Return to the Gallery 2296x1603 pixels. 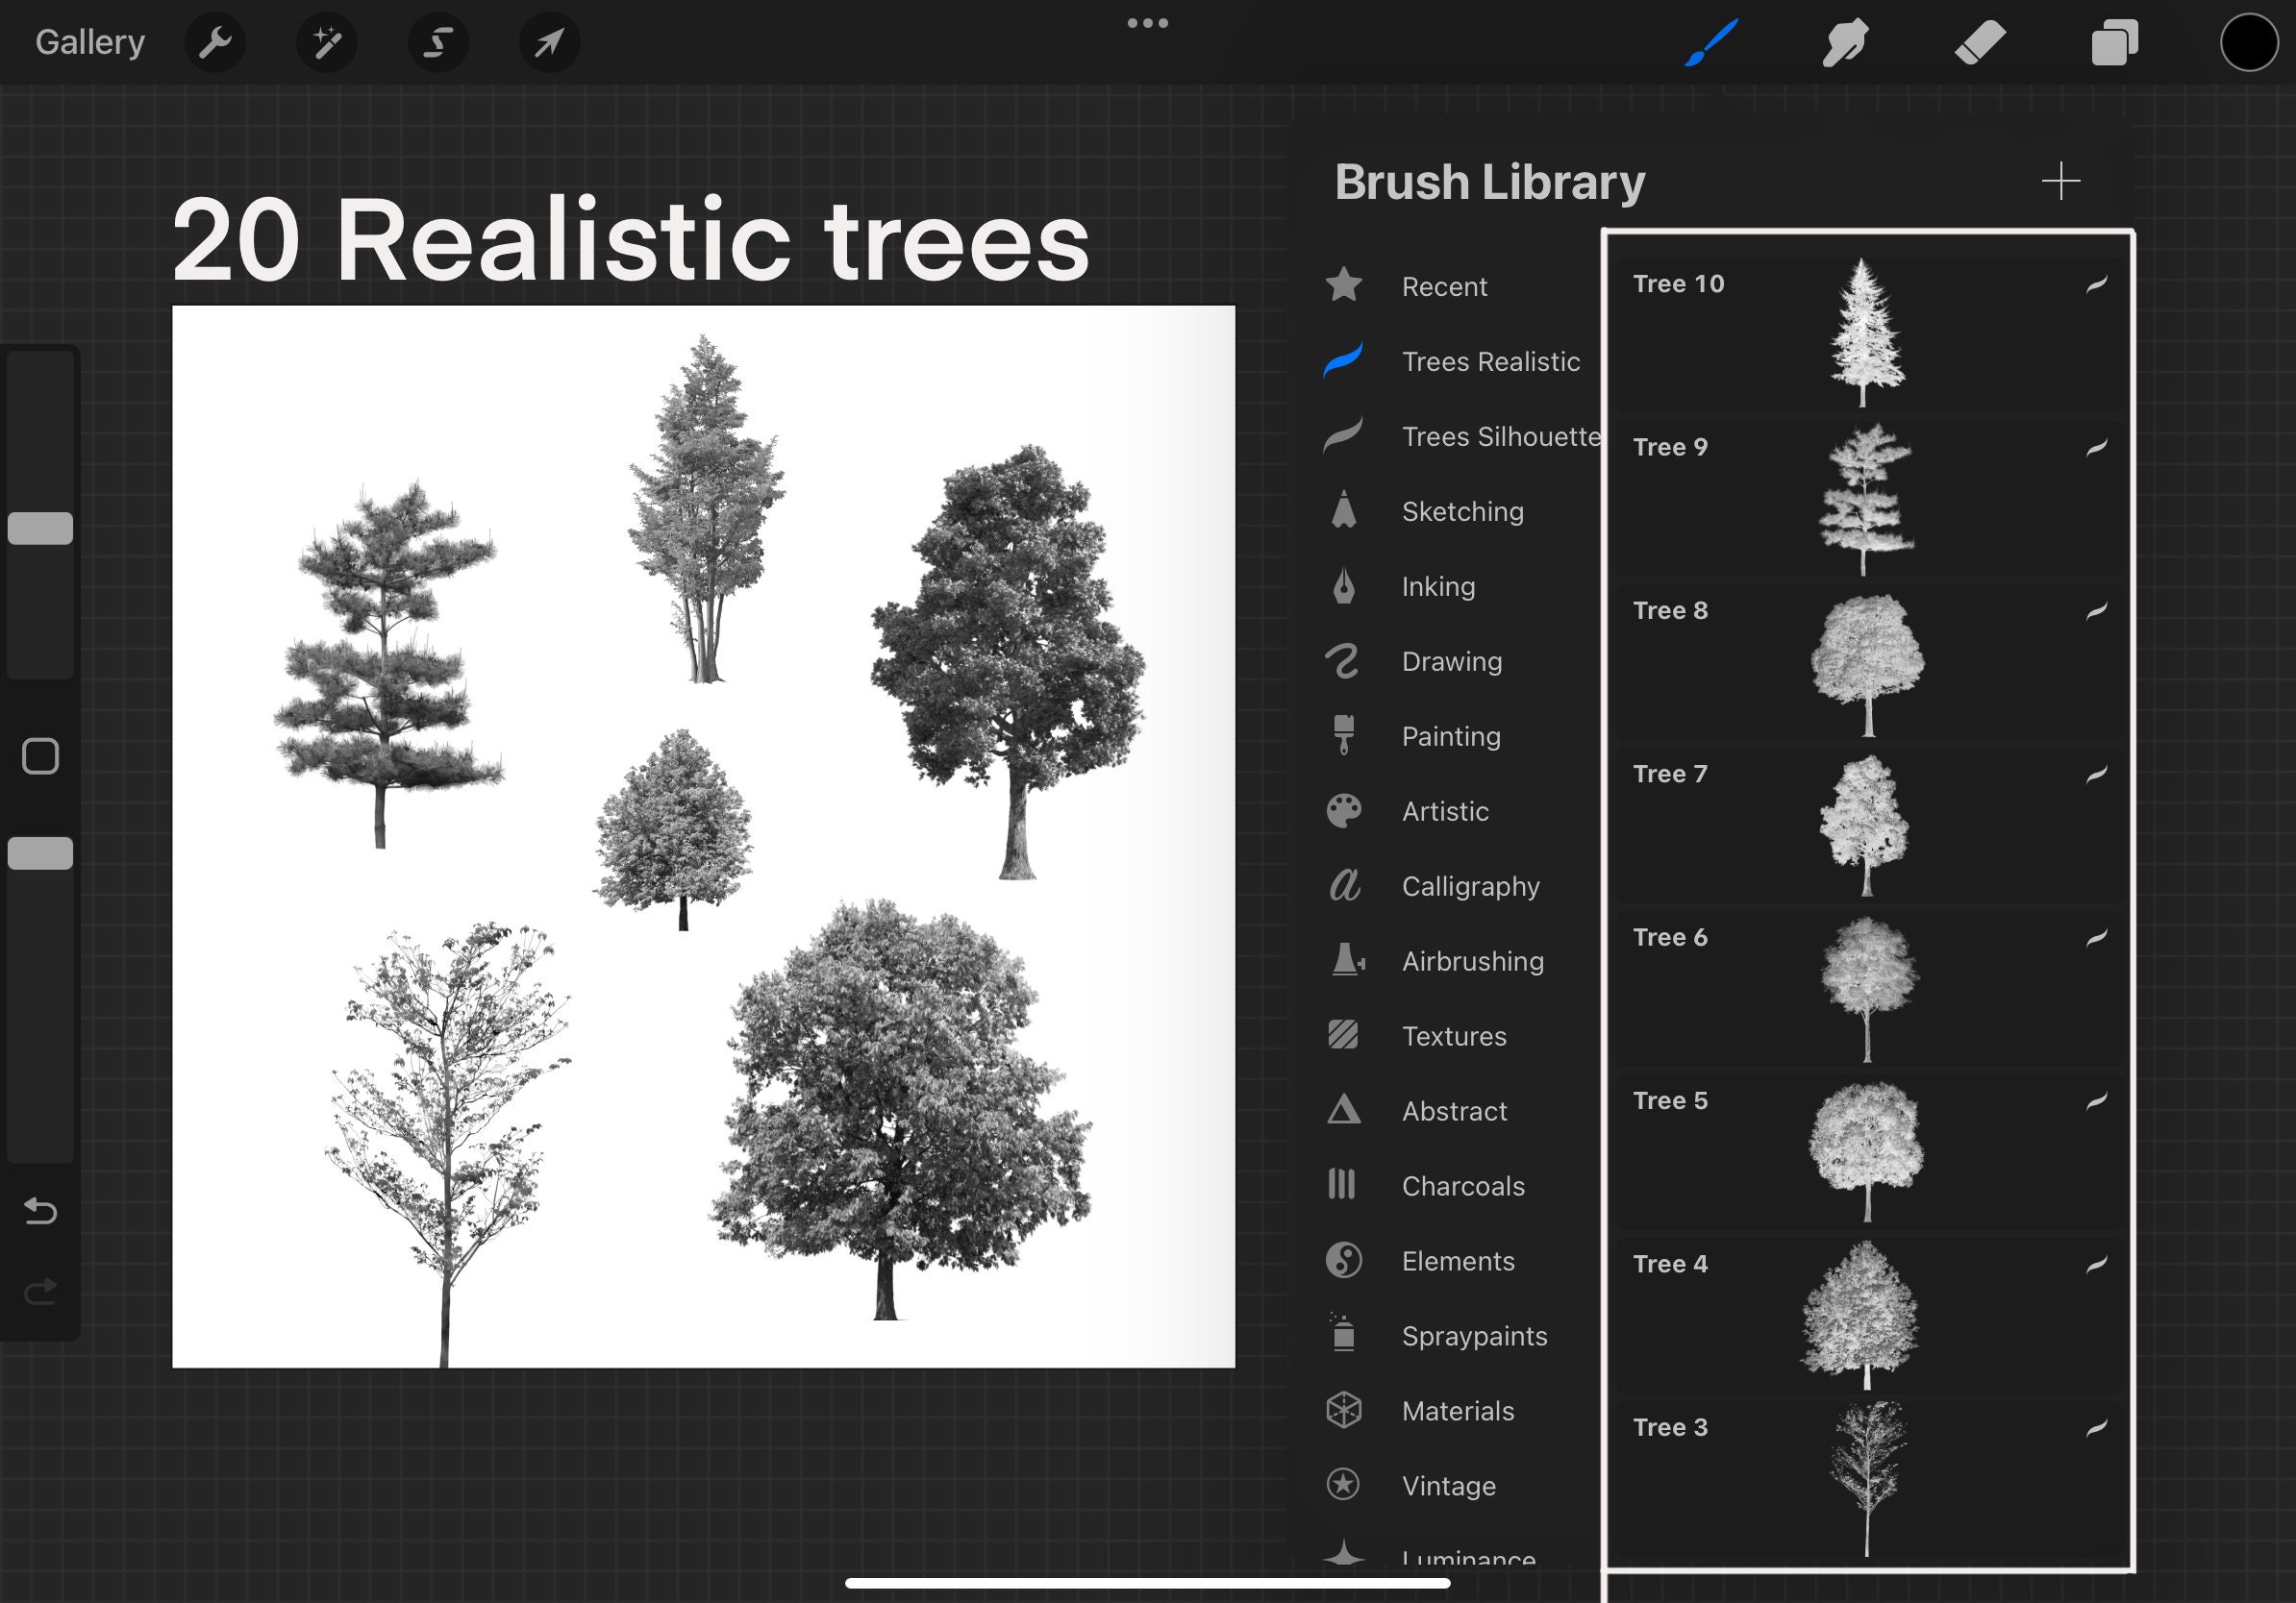tap(88, 42)
